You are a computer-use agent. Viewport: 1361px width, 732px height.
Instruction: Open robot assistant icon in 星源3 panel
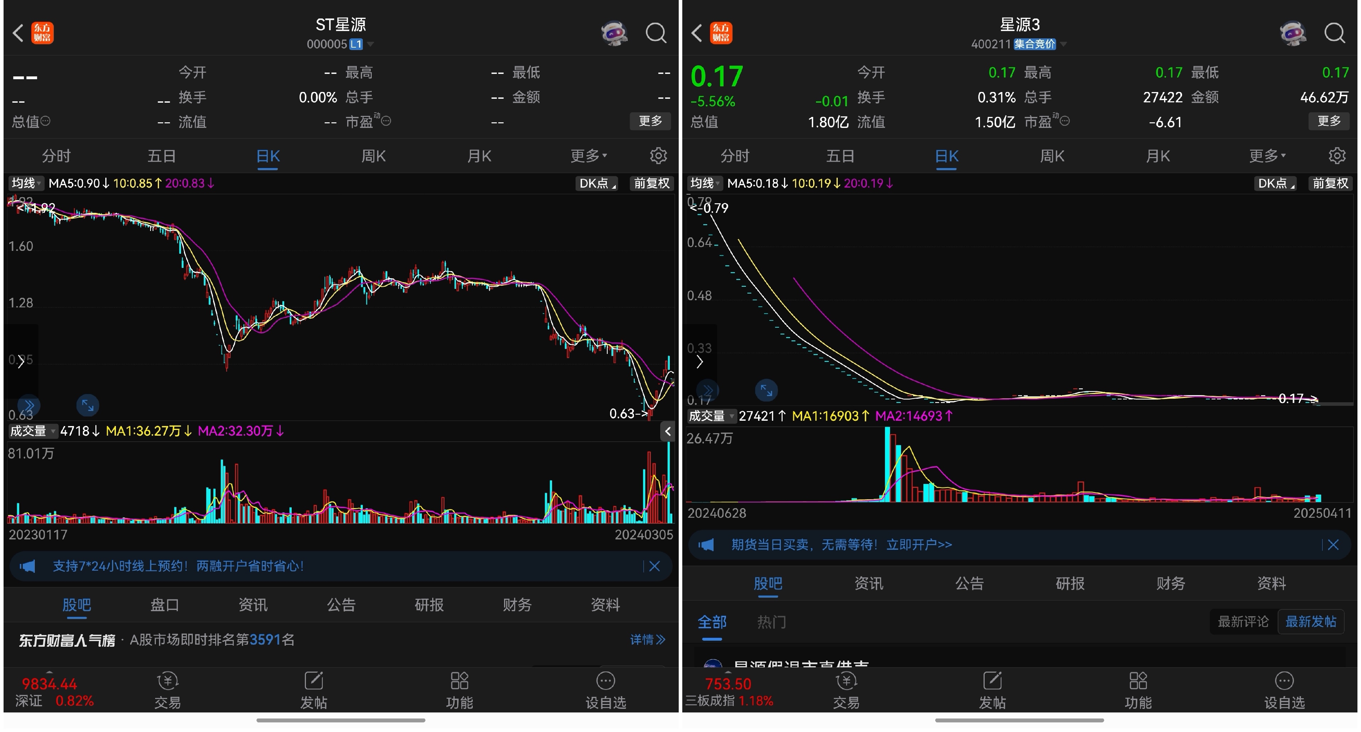point(1293,33)
